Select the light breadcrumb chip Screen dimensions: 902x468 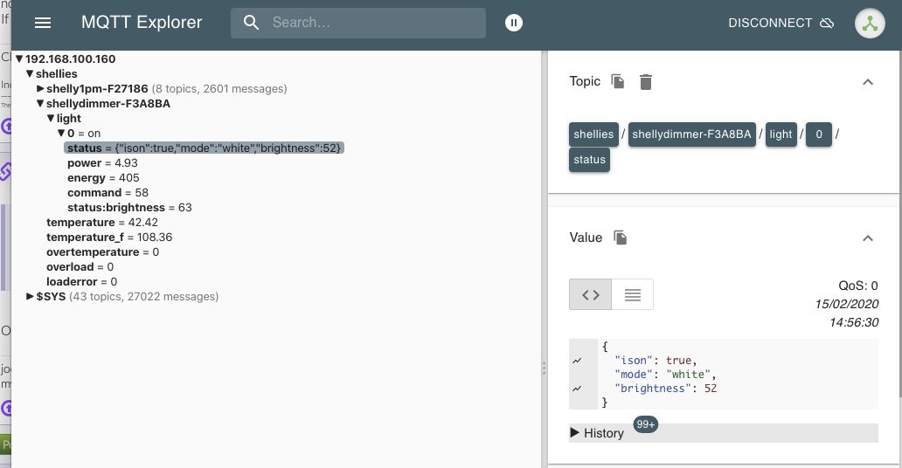click(x=781, y=134)
